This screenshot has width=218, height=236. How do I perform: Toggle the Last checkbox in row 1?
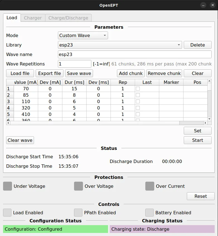138,89
